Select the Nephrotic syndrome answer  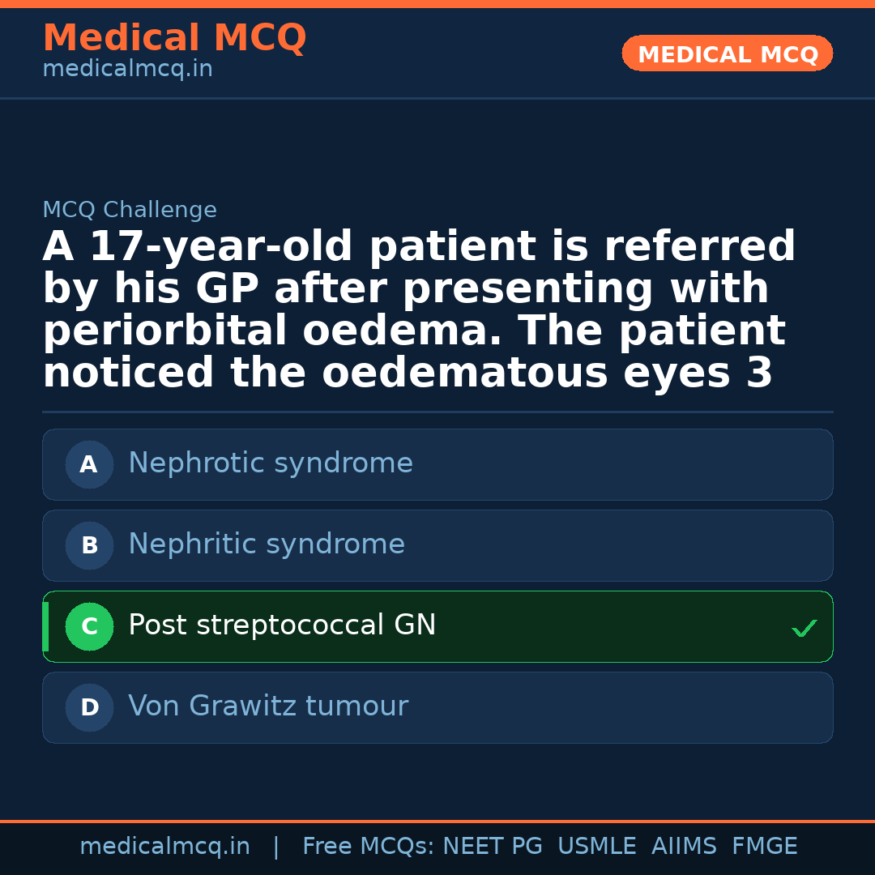coord(271,463)
